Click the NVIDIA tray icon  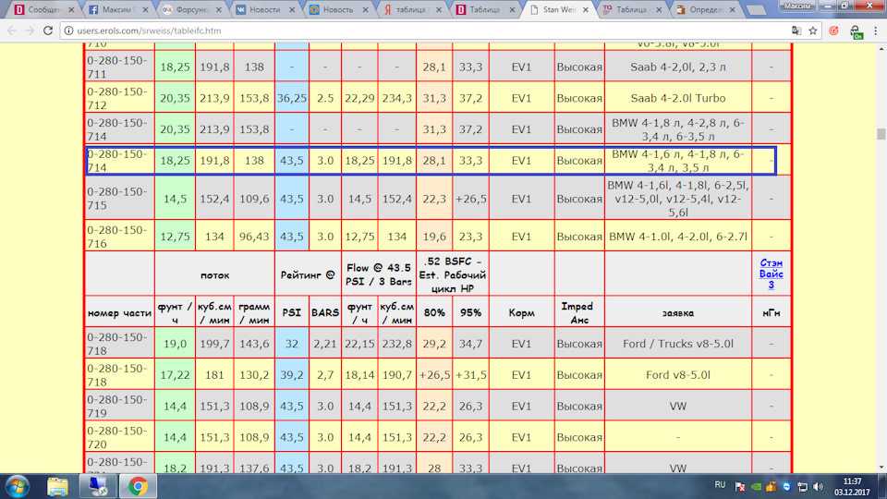757,487
